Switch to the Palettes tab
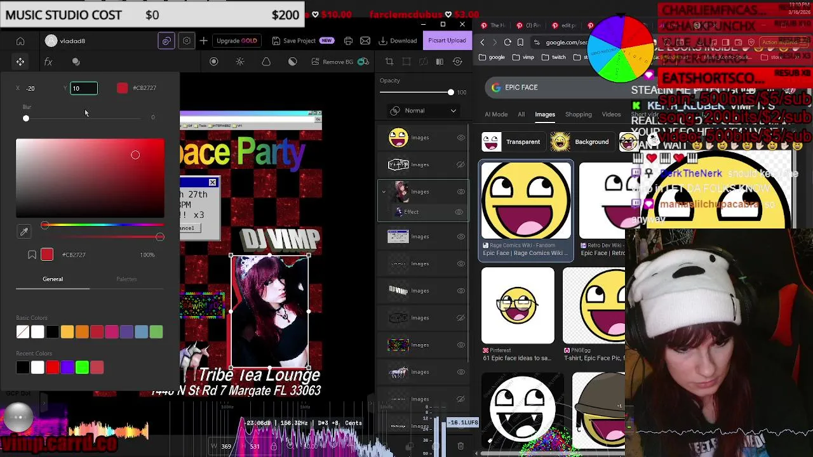 (126, 279)
